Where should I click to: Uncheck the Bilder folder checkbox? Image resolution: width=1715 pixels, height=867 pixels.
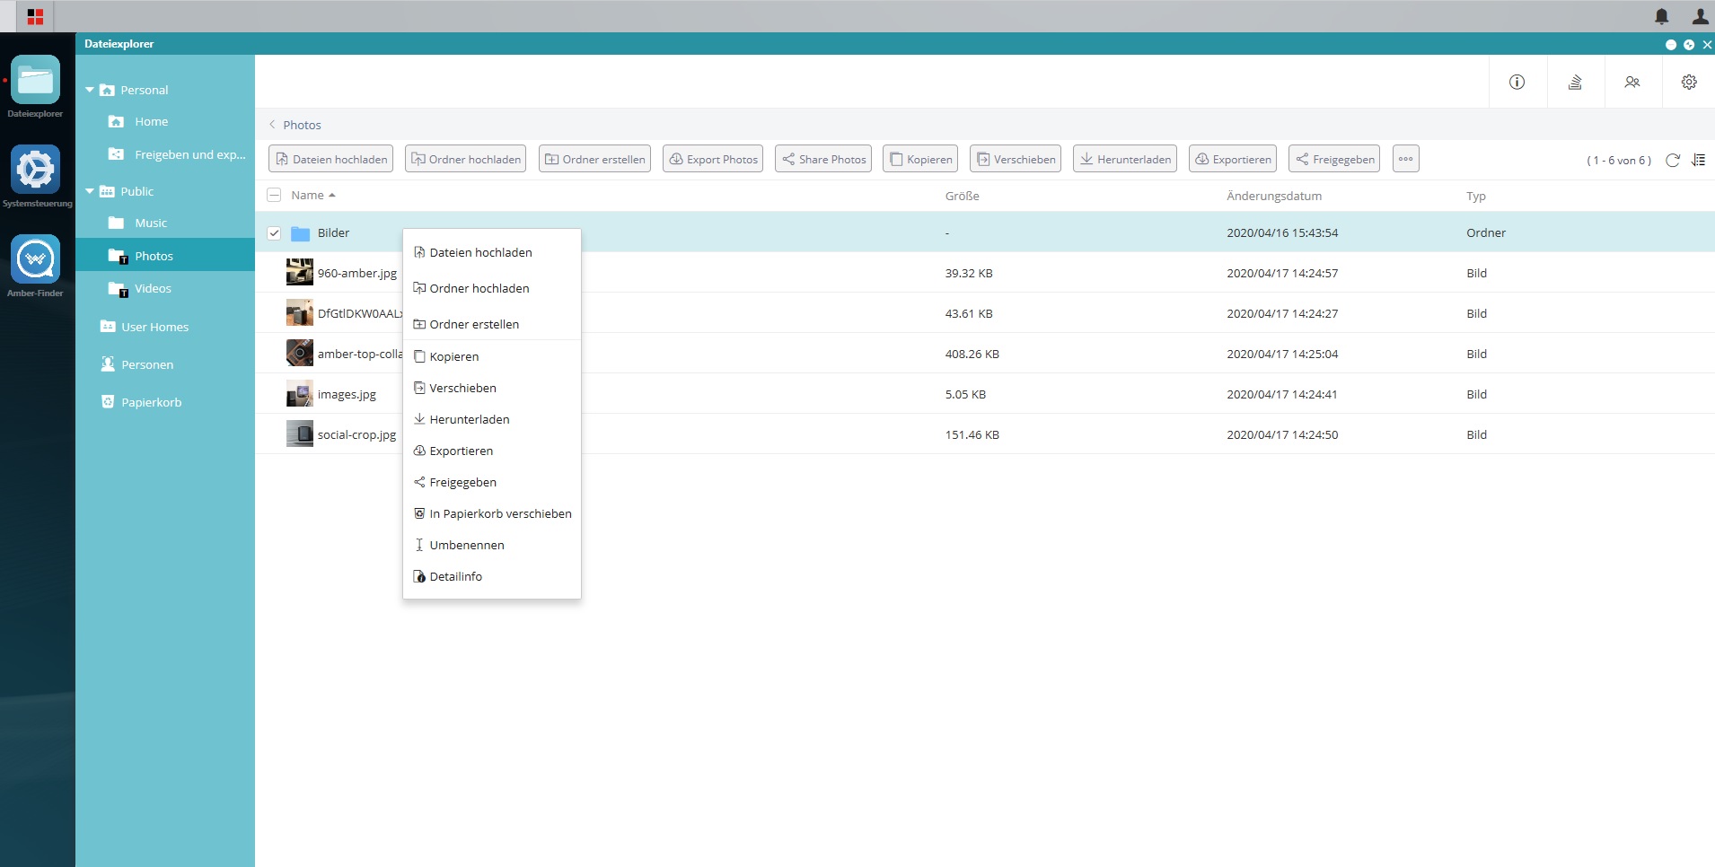(274, 233)
